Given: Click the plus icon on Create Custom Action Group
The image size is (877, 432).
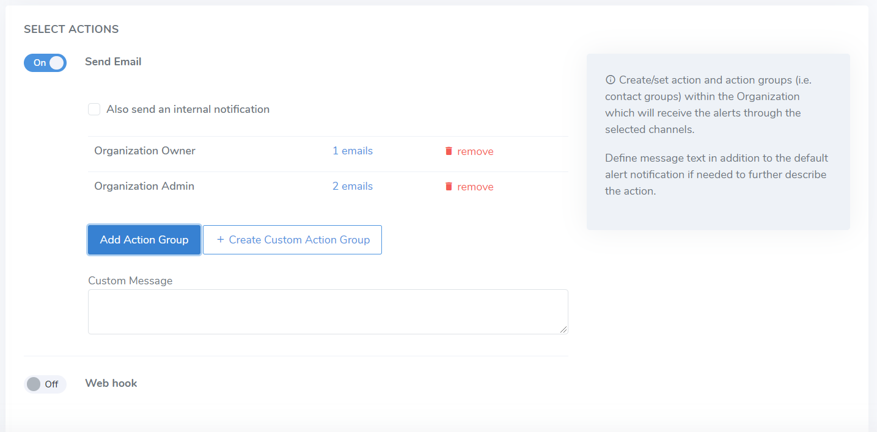Looking at the screenshot, I should pyautogui.click(x=221, y=240).
